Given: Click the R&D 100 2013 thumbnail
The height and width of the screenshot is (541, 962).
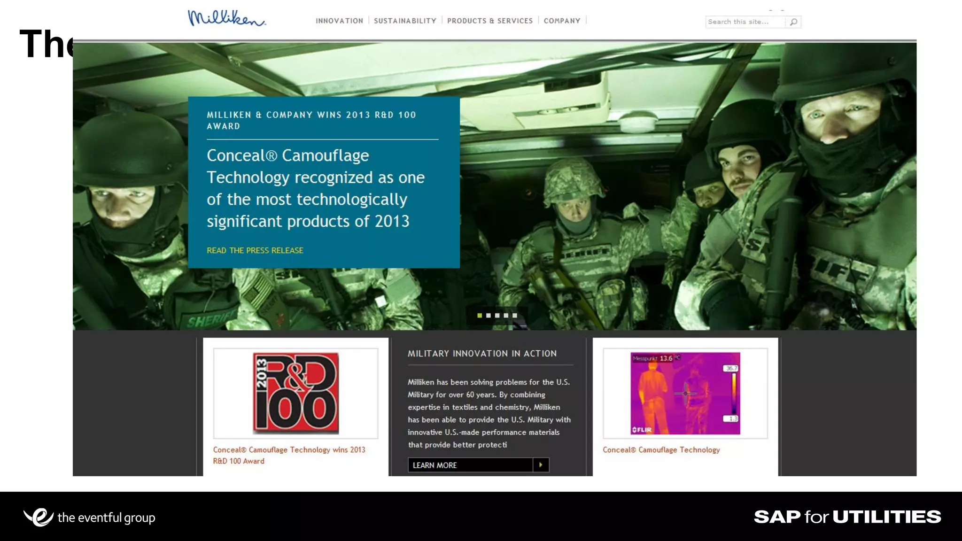Looking at the screenshot, I should tap(295, 393).
